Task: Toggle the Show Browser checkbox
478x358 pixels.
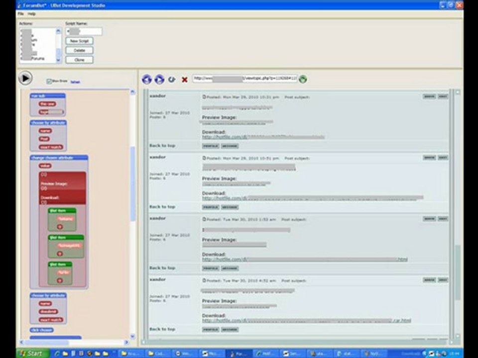Action: tap(49, 81)
